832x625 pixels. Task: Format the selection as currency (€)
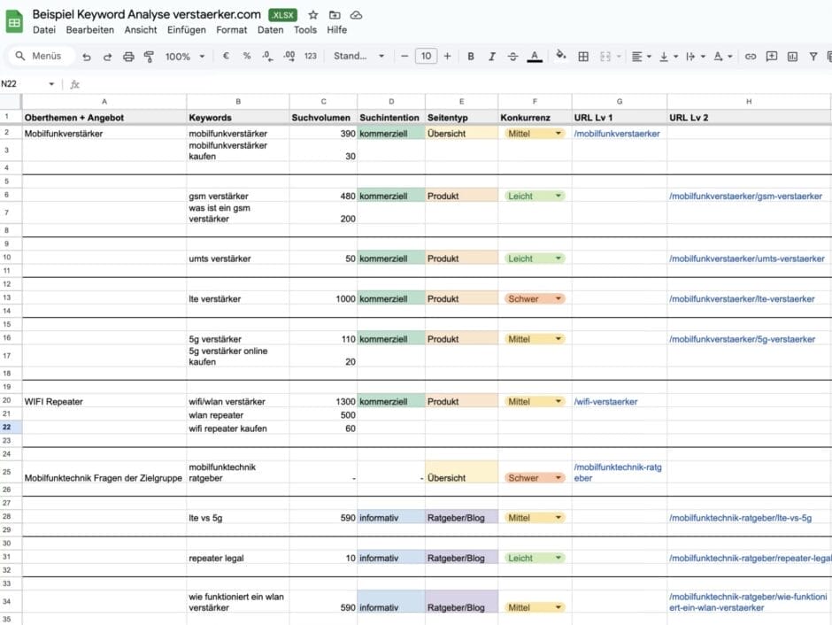pyautogui.click(x=226, y=56)
